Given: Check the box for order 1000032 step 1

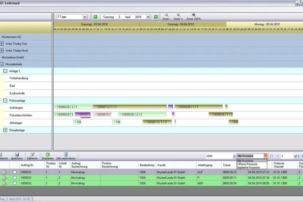Looking at the screenshot, I should [x=14, y=172].
